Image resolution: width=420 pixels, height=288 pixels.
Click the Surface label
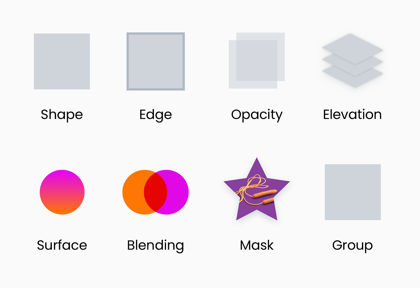[x=62, y=245]
